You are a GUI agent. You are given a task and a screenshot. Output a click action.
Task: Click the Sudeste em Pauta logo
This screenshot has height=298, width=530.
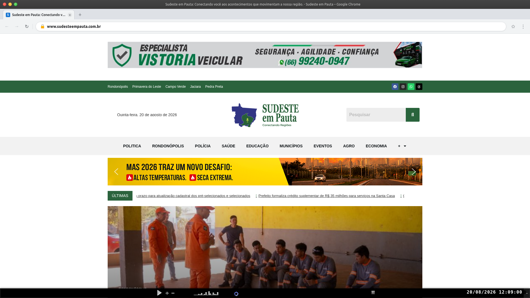point(265,115)
